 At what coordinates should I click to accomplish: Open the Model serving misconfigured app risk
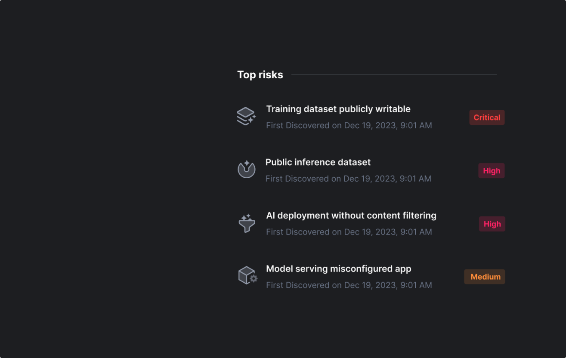[339, 268]
